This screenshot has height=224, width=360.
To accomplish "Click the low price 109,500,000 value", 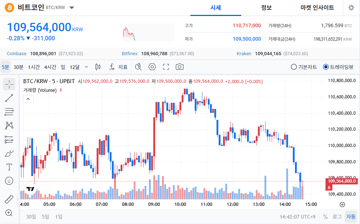I will tap(247, 39).
